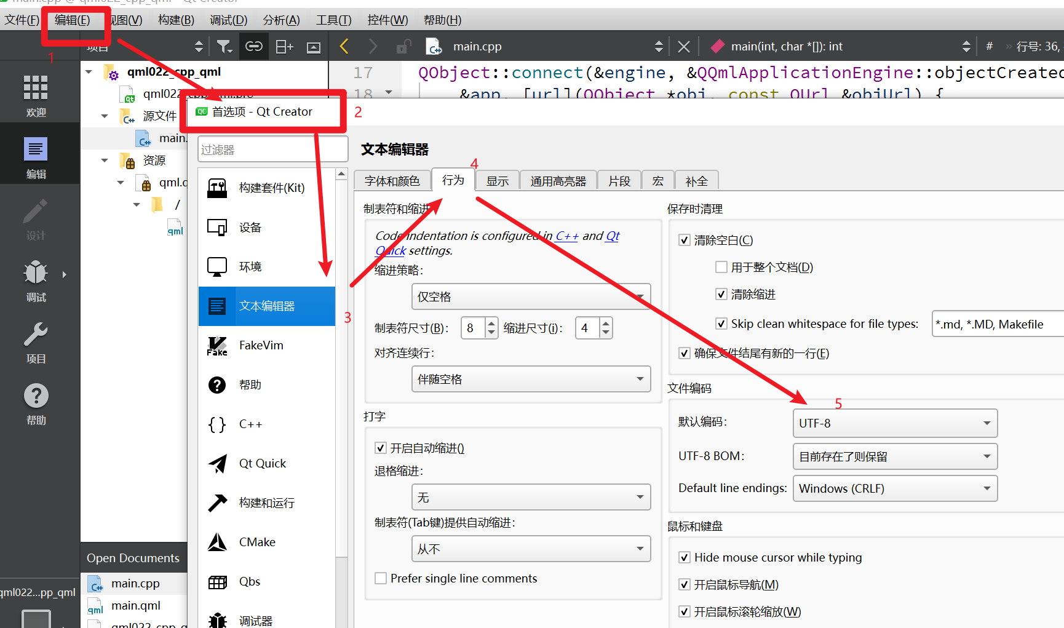Switch to the Display tab
1064x628 pixels.
click(x=498, y=181)
